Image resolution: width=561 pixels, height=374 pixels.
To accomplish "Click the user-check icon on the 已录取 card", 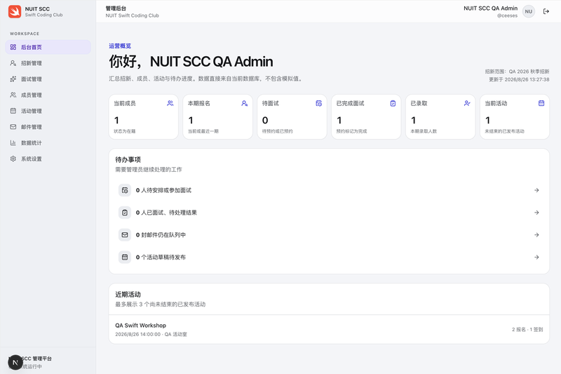I will (467, 103).
